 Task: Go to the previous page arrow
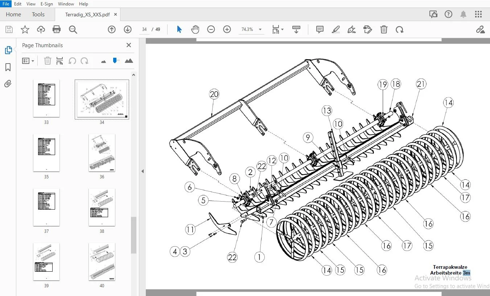click(112, 29)
